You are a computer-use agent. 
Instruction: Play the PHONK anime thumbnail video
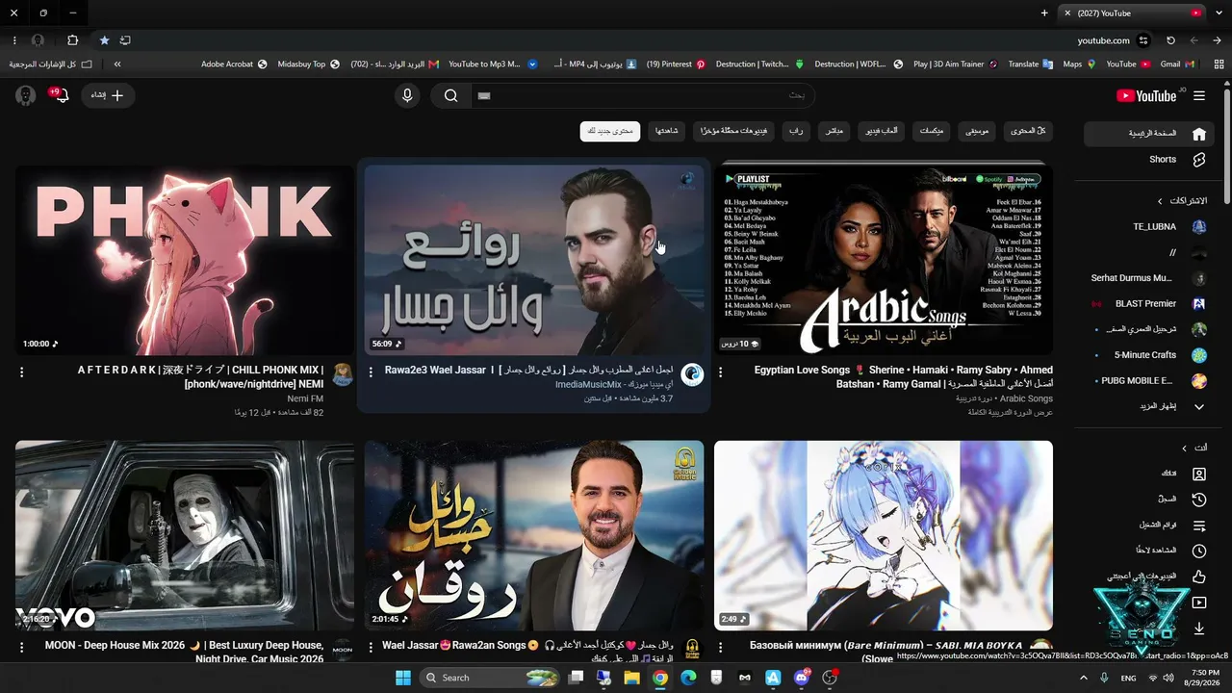click(x=185, y=260)
